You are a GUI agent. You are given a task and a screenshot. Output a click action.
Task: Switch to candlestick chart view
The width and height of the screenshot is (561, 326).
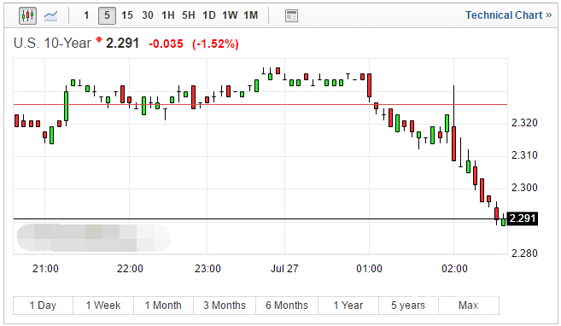point(27,15)
